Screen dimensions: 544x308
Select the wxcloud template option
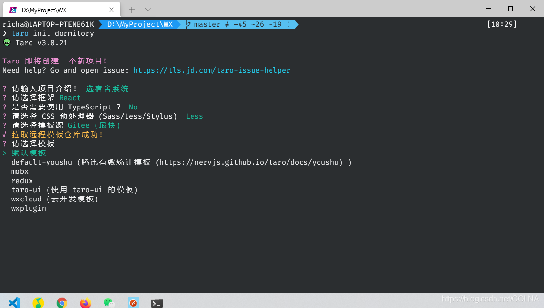tap(55, 199)
